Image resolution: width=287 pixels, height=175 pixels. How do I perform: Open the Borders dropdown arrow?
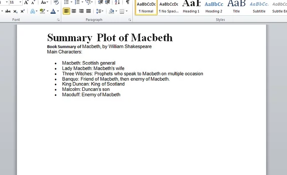pos(127,11)
